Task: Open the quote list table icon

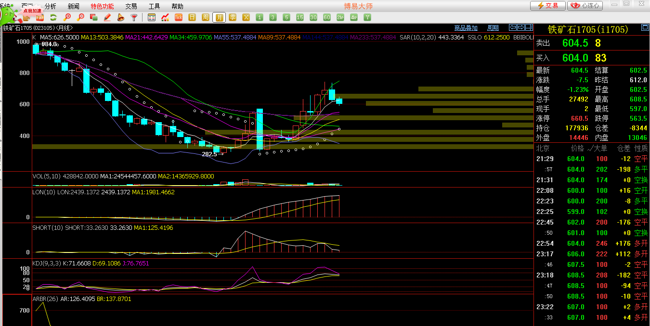Action: (x=152, y=17)
